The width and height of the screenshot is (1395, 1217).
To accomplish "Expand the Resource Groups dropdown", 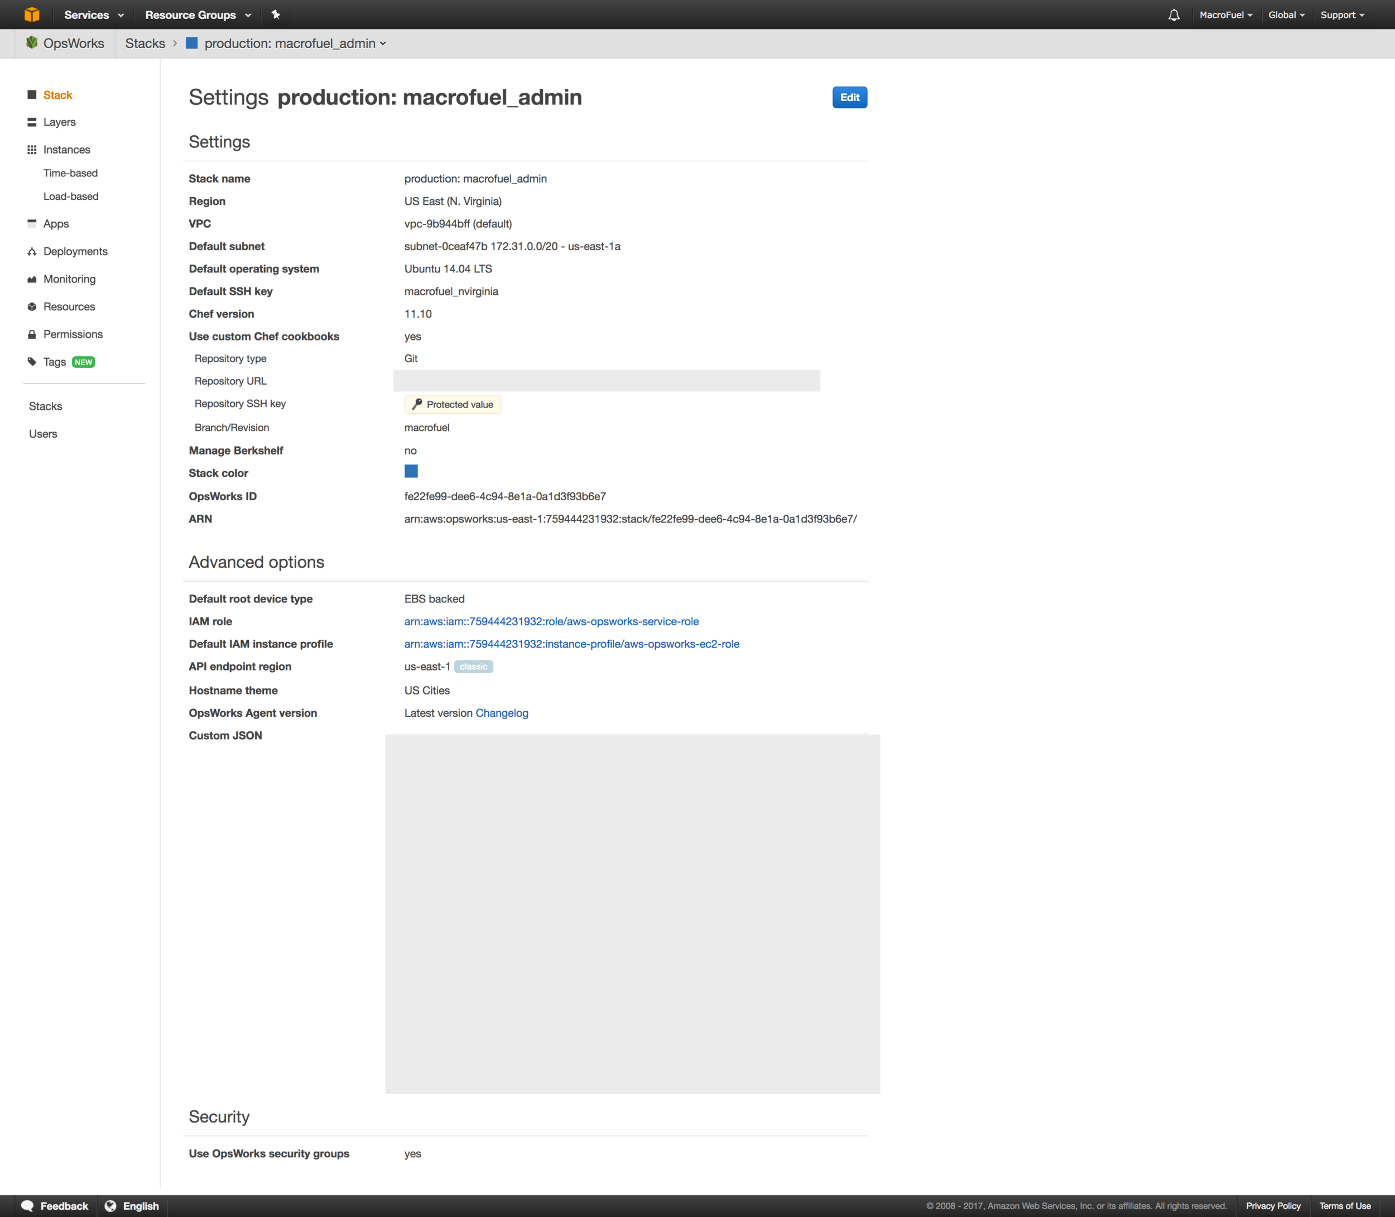I will [198, 15].
